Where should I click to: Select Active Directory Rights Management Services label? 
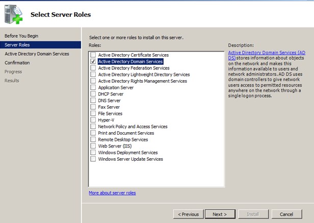click(142, 81)
